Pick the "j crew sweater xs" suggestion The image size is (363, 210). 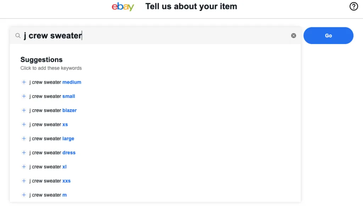tap(49, 125)
